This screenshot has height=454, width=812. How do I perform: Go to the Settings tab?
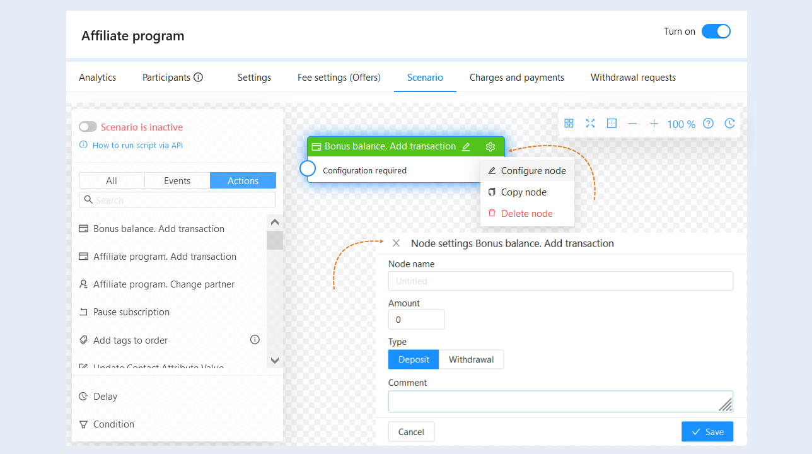pos(254,78)
